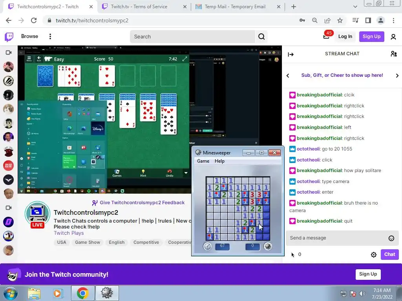The height and width of the screenshot is (301, 402).
Task: Open the emote picker in chat
Action: pyautogui.click(x=391, y=238)
